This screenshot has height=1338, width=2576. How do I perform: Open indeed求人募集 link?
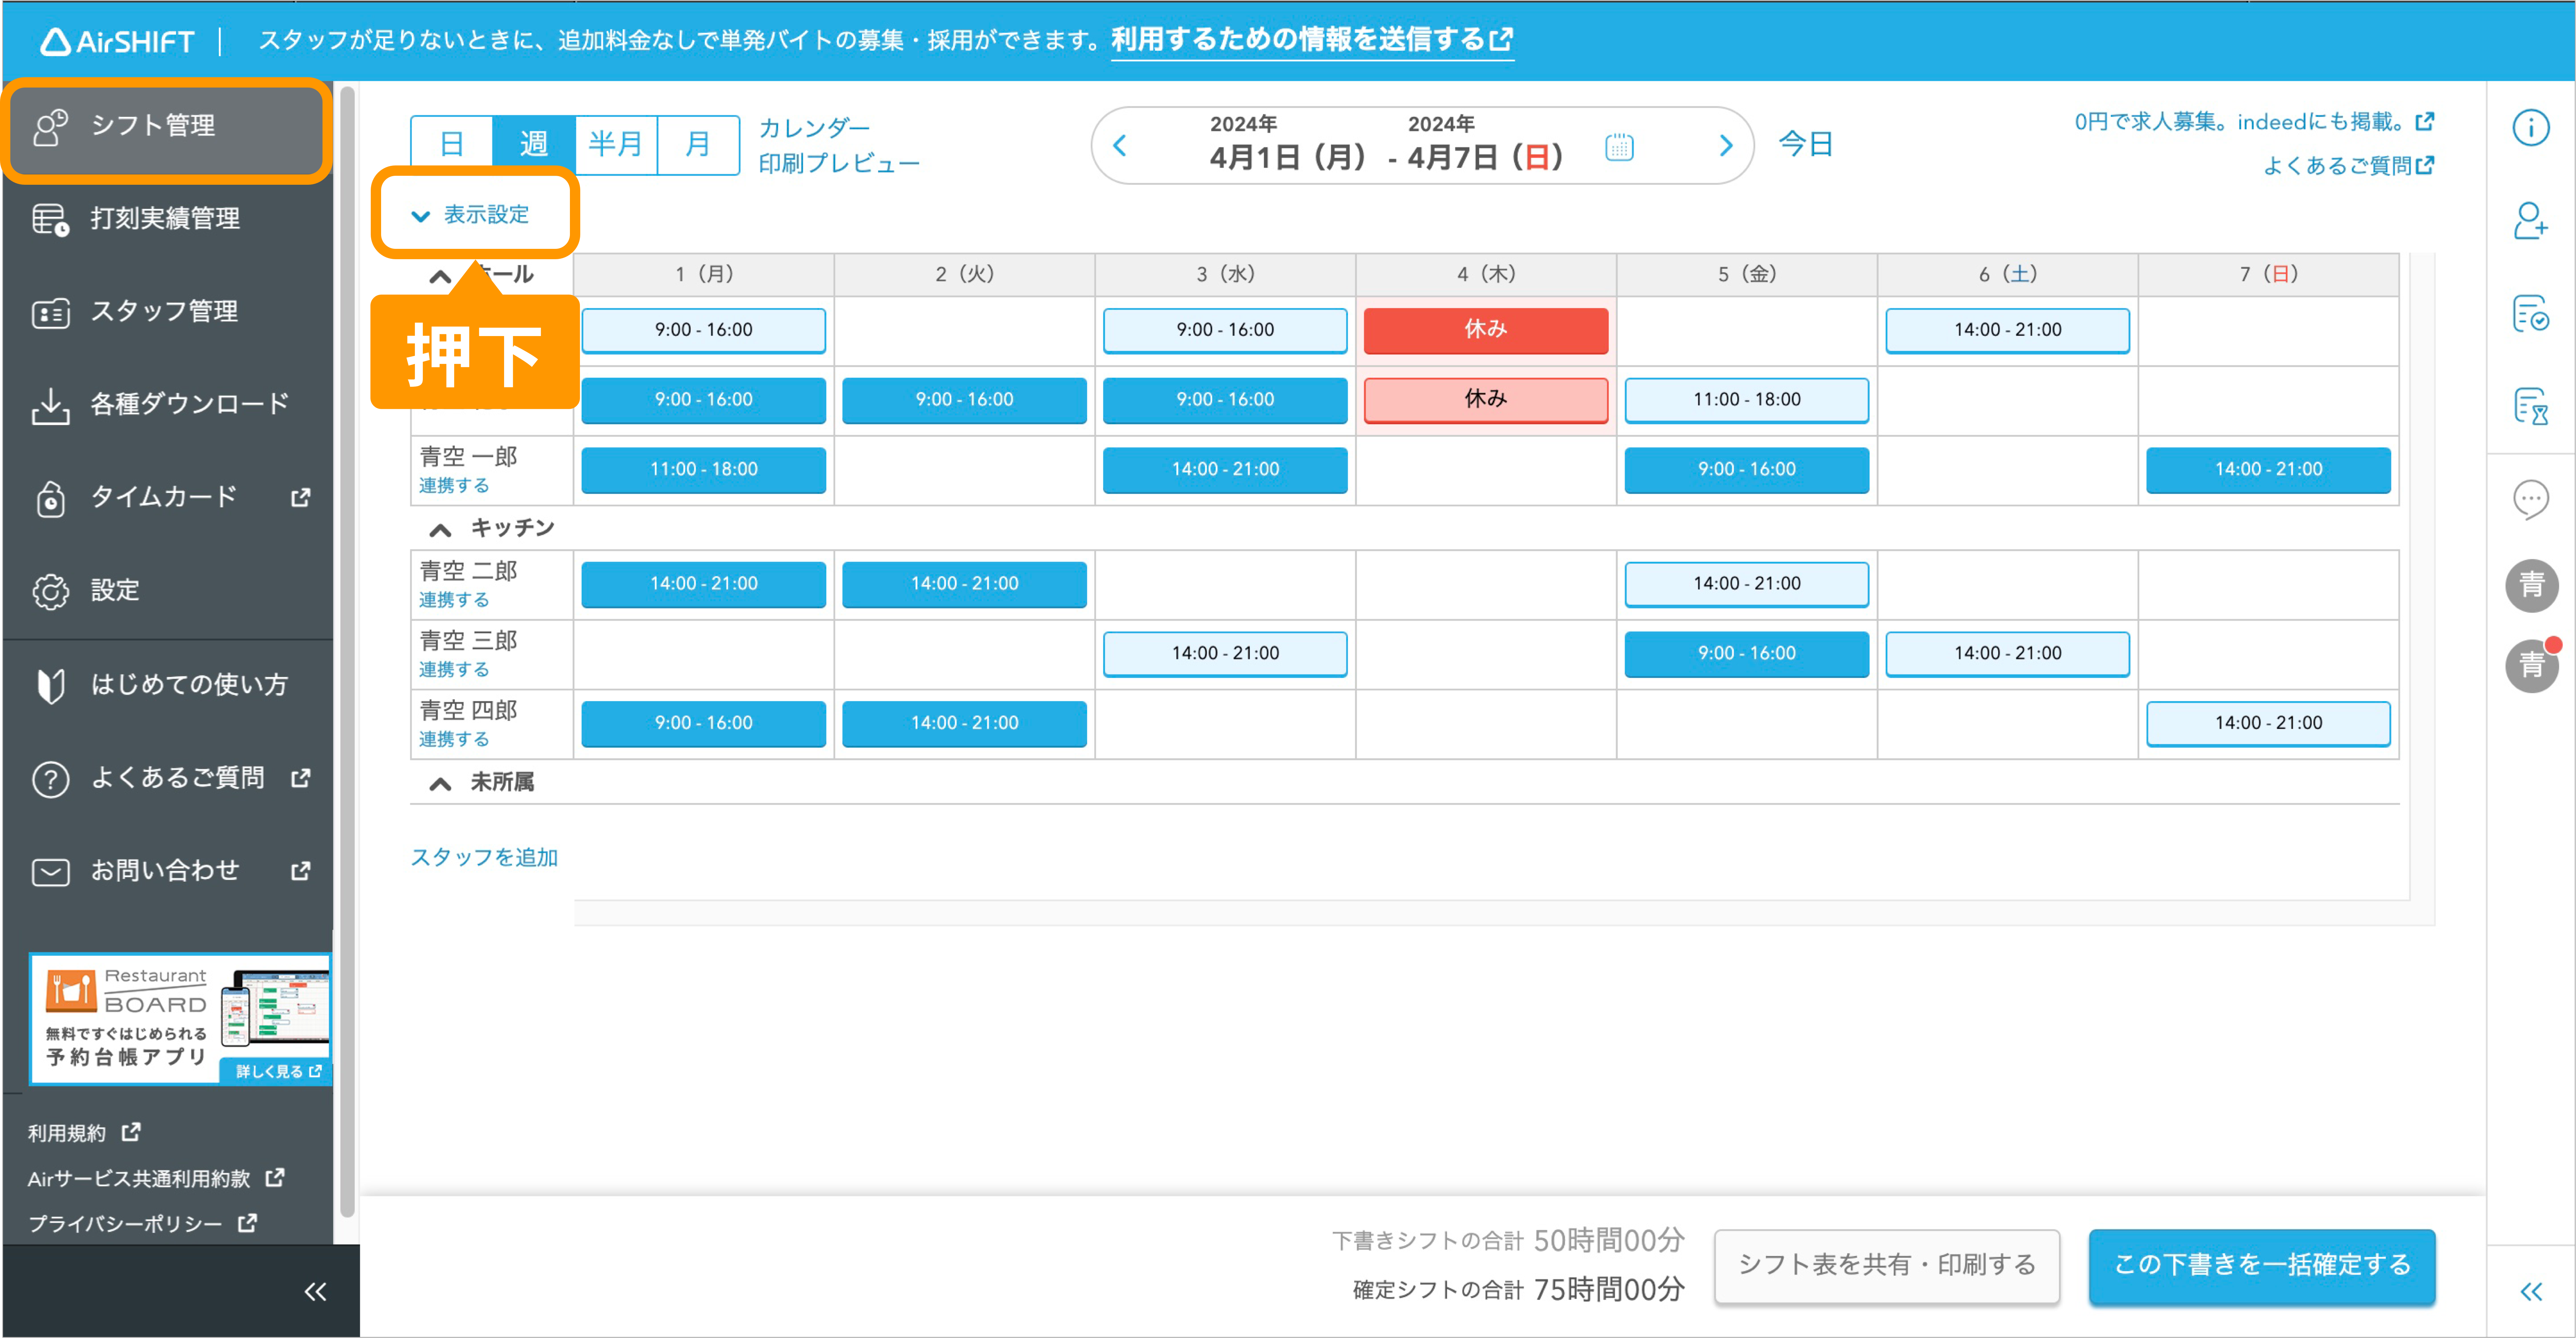pos(2254,122)
